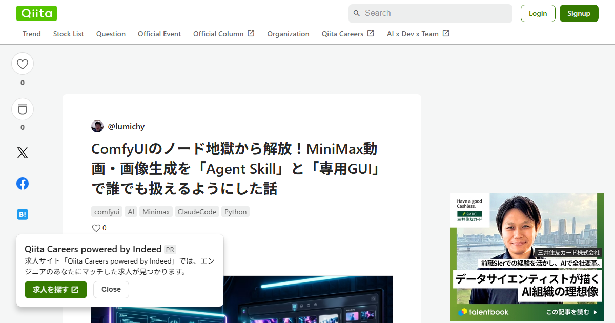
Task: Go to the Organization tab
Action: pos(288,34)
